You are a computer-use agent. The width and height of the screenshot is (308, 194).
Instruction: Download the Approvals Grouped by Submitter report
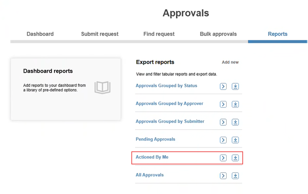point(235,122)
